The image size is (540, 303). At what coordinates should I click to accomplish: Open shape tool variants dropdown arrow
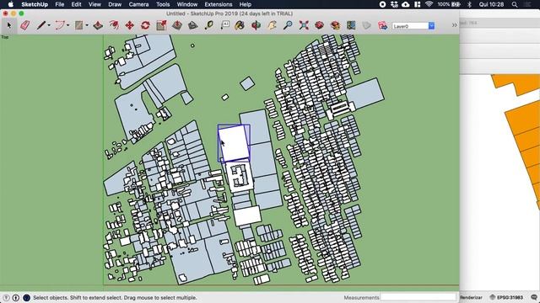pos(87,25)
